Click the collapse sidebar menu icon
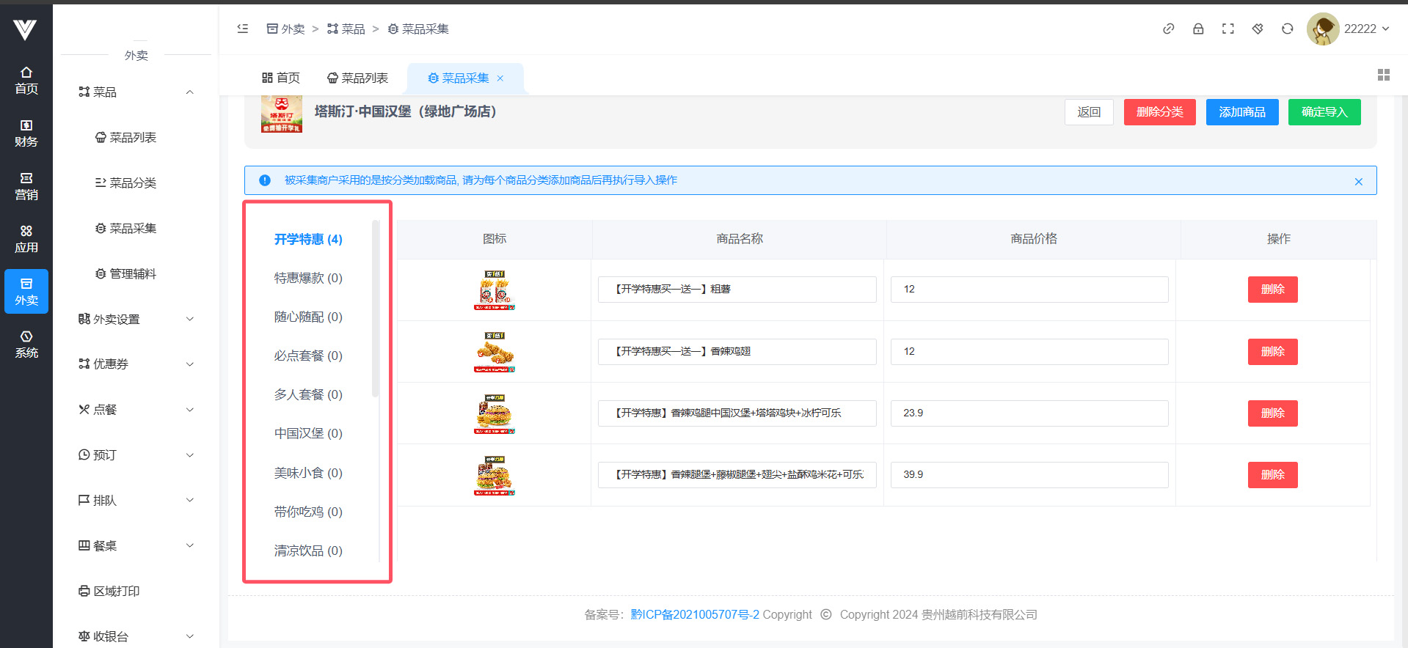 [x=243, y=29]
